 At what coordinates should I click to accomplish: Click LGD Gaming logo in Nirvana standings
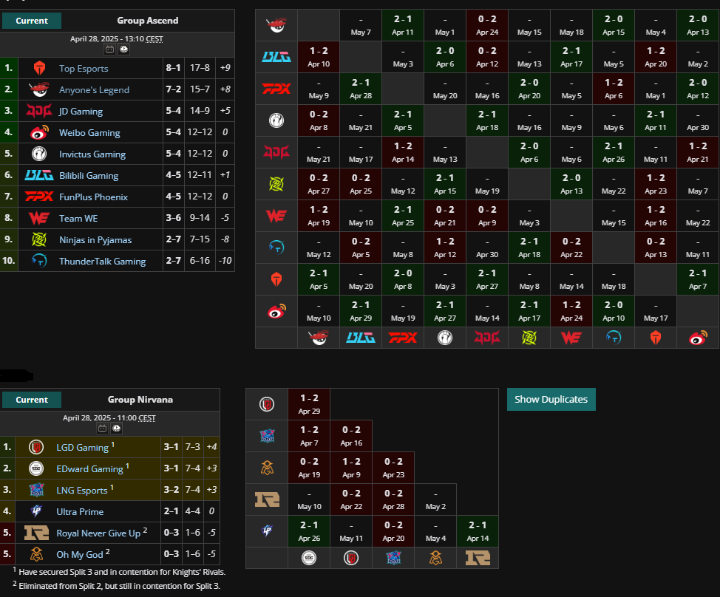click(36, 447)
